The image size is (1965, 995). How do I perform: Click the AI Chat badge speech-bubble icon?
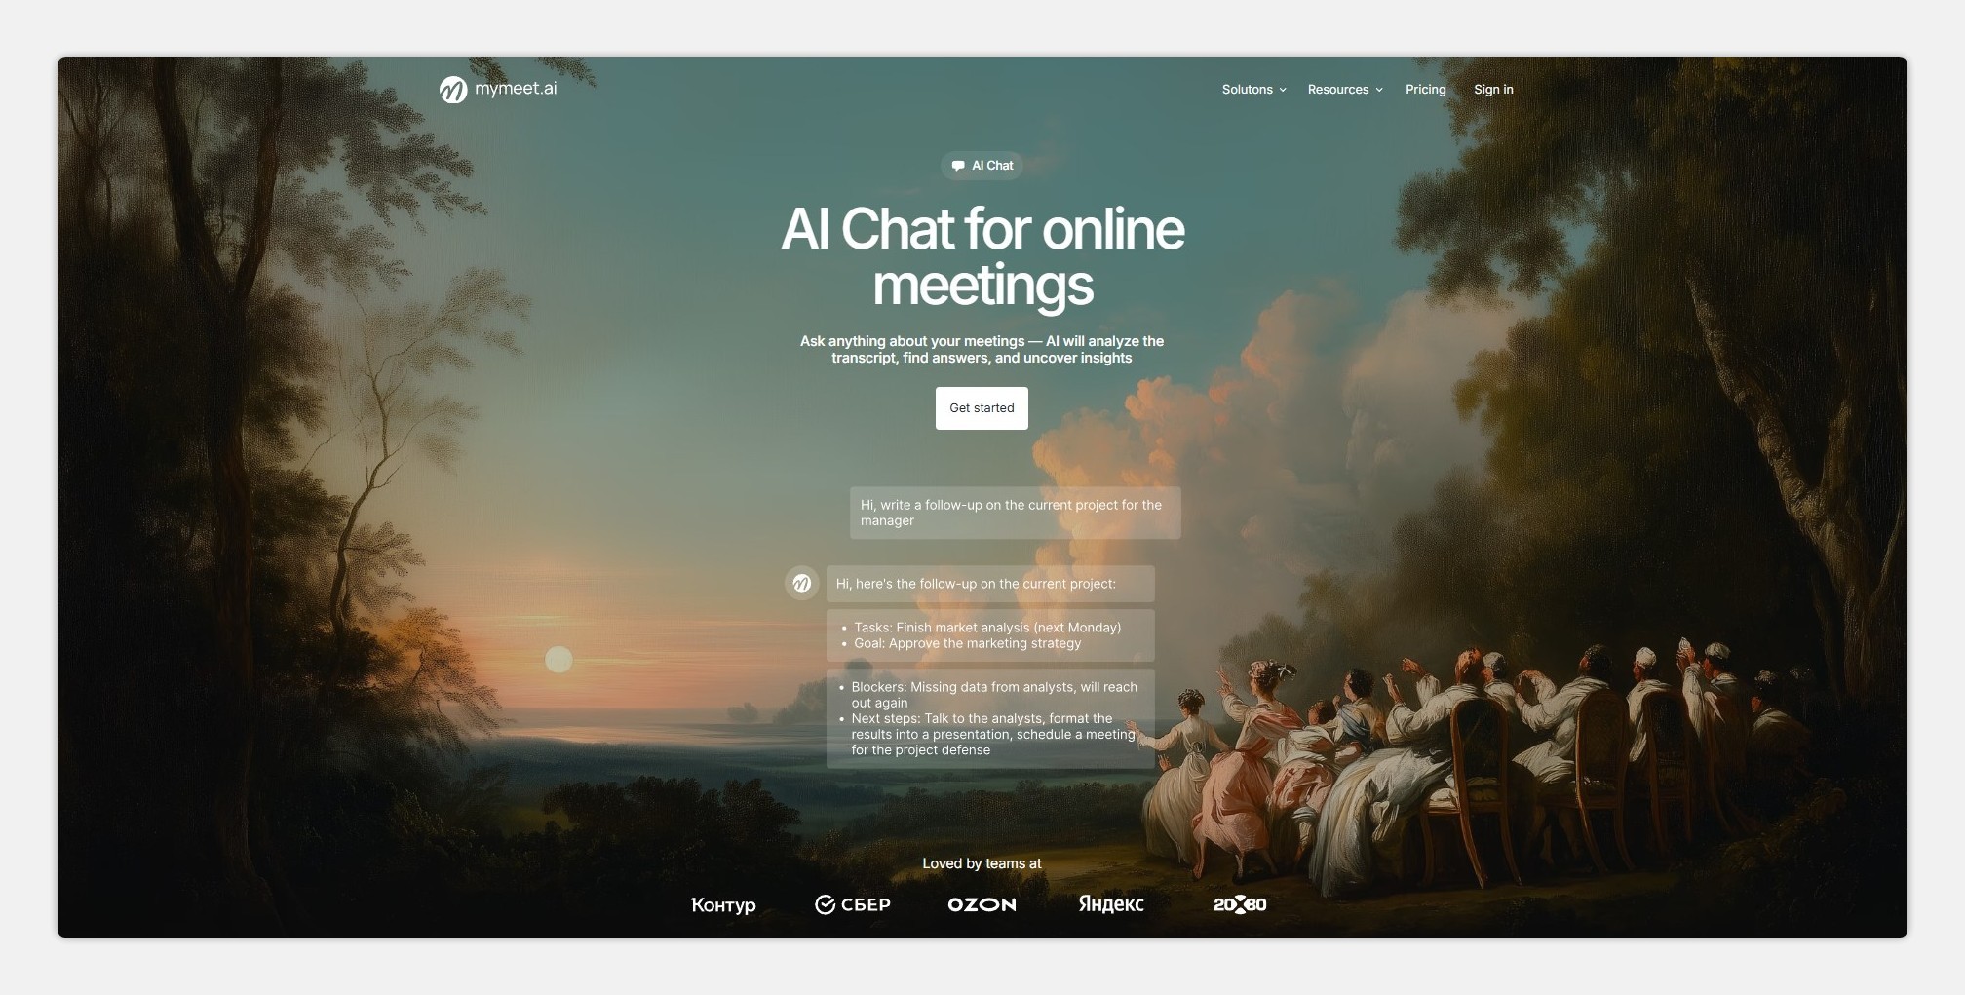tap(958, 166)
